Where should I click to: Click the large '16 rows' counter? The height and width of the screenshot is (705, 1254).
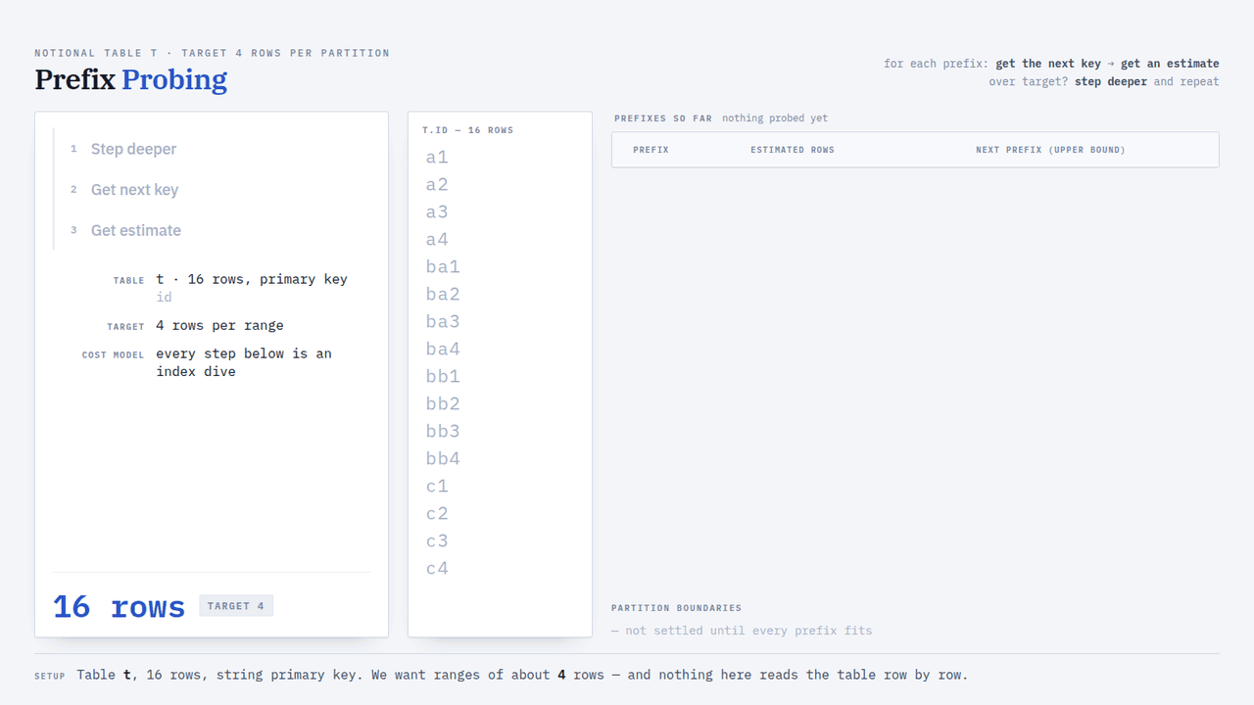(119, 607)
